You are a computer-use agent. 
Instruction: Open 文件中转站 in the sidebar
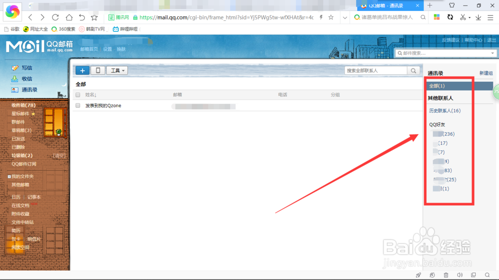click(22, 222)
